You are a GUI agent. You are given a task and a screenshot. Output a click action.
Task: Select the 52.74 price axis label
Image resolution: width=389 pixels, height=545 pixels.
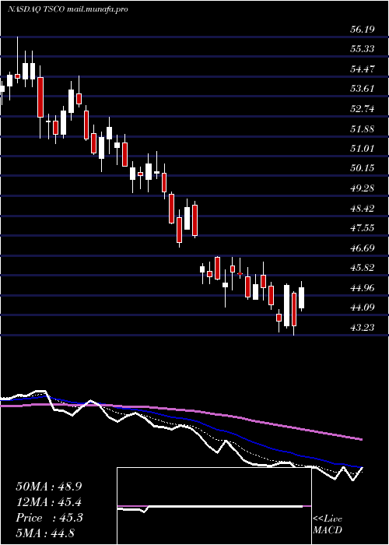[x=362, y=109]
